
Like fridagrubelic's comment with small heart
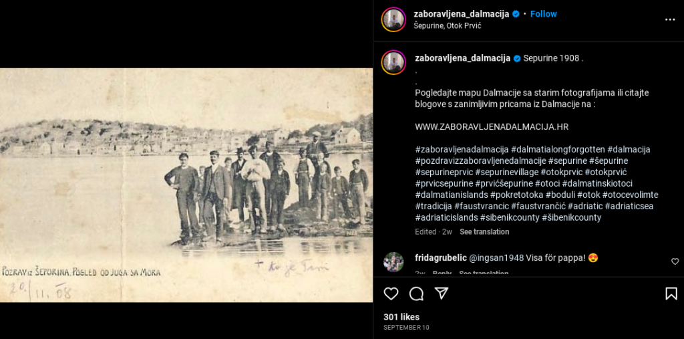(x=675, y=261)
